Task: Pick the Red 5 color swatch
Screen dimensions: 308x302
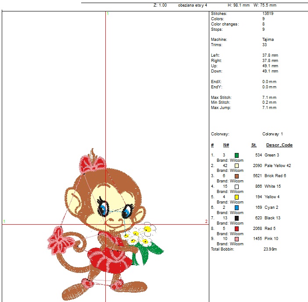Action: tap(236, 228)
